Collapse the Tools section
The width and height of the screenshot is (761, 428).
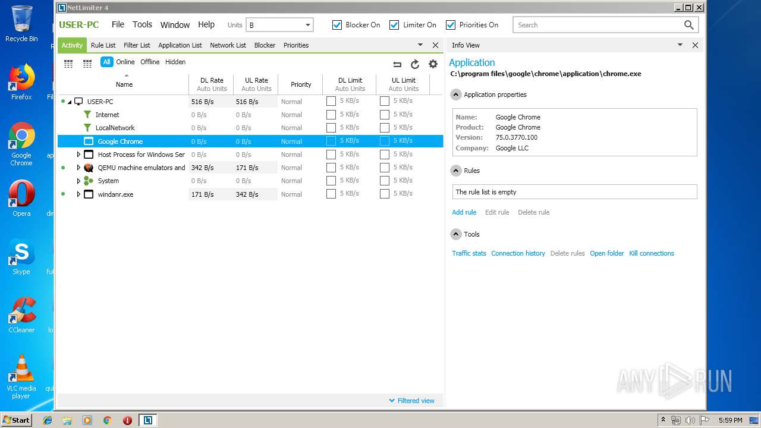coord(456,234)
